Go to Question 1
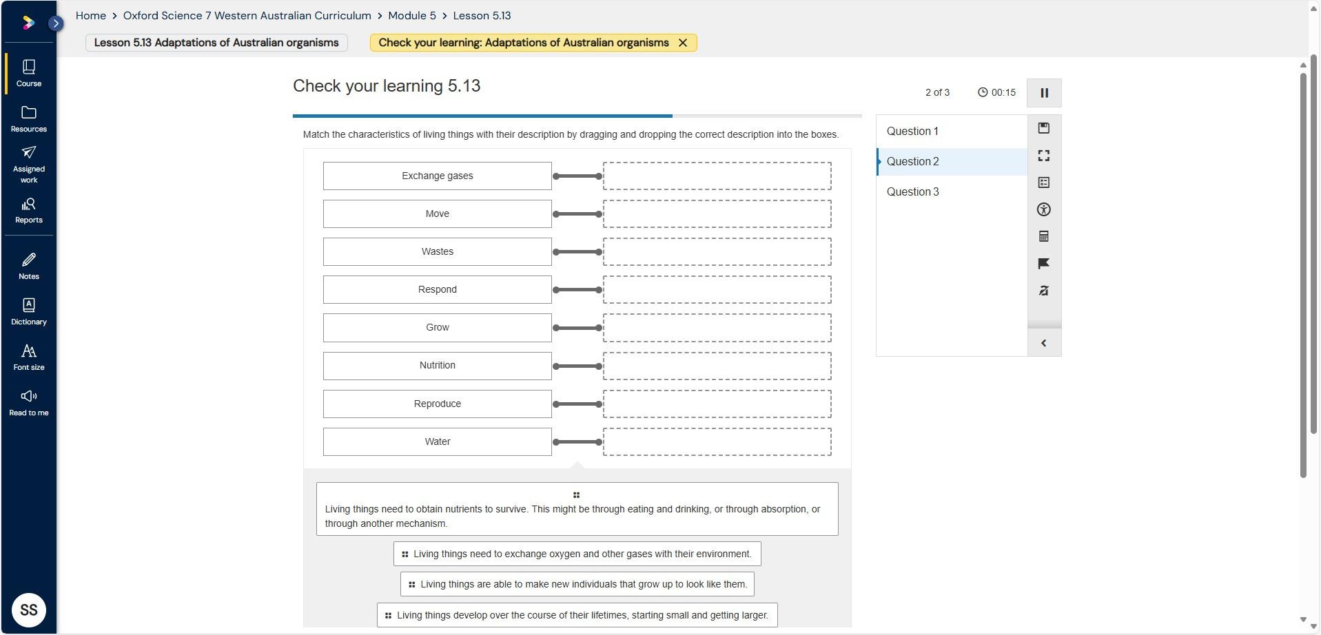The image size is (1321, 635). tap(912, 131)
